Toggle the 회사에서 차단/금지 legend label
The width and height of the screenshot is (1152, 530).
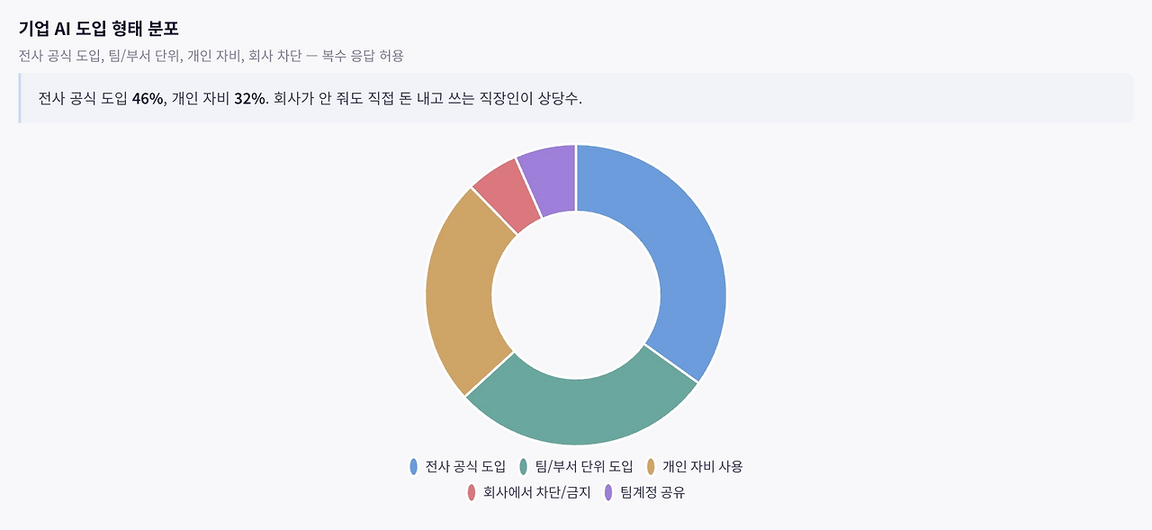point(536,492)
